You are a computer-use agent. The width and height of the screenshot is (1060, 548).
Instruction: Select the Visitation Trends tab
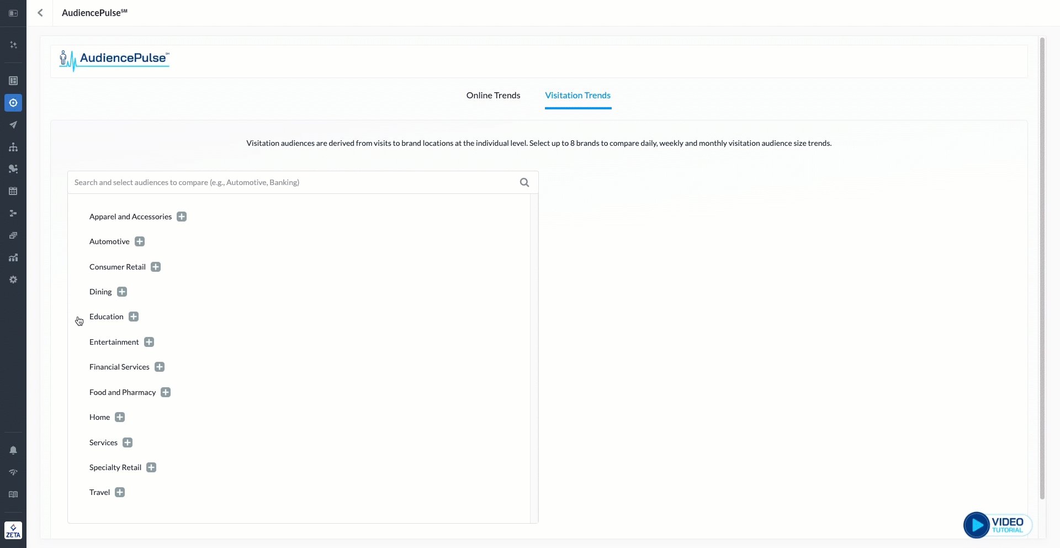pos(577,95)
